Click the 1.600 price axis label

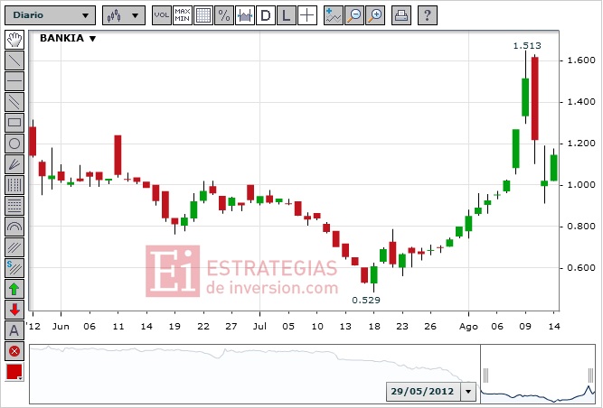(581, 60)
